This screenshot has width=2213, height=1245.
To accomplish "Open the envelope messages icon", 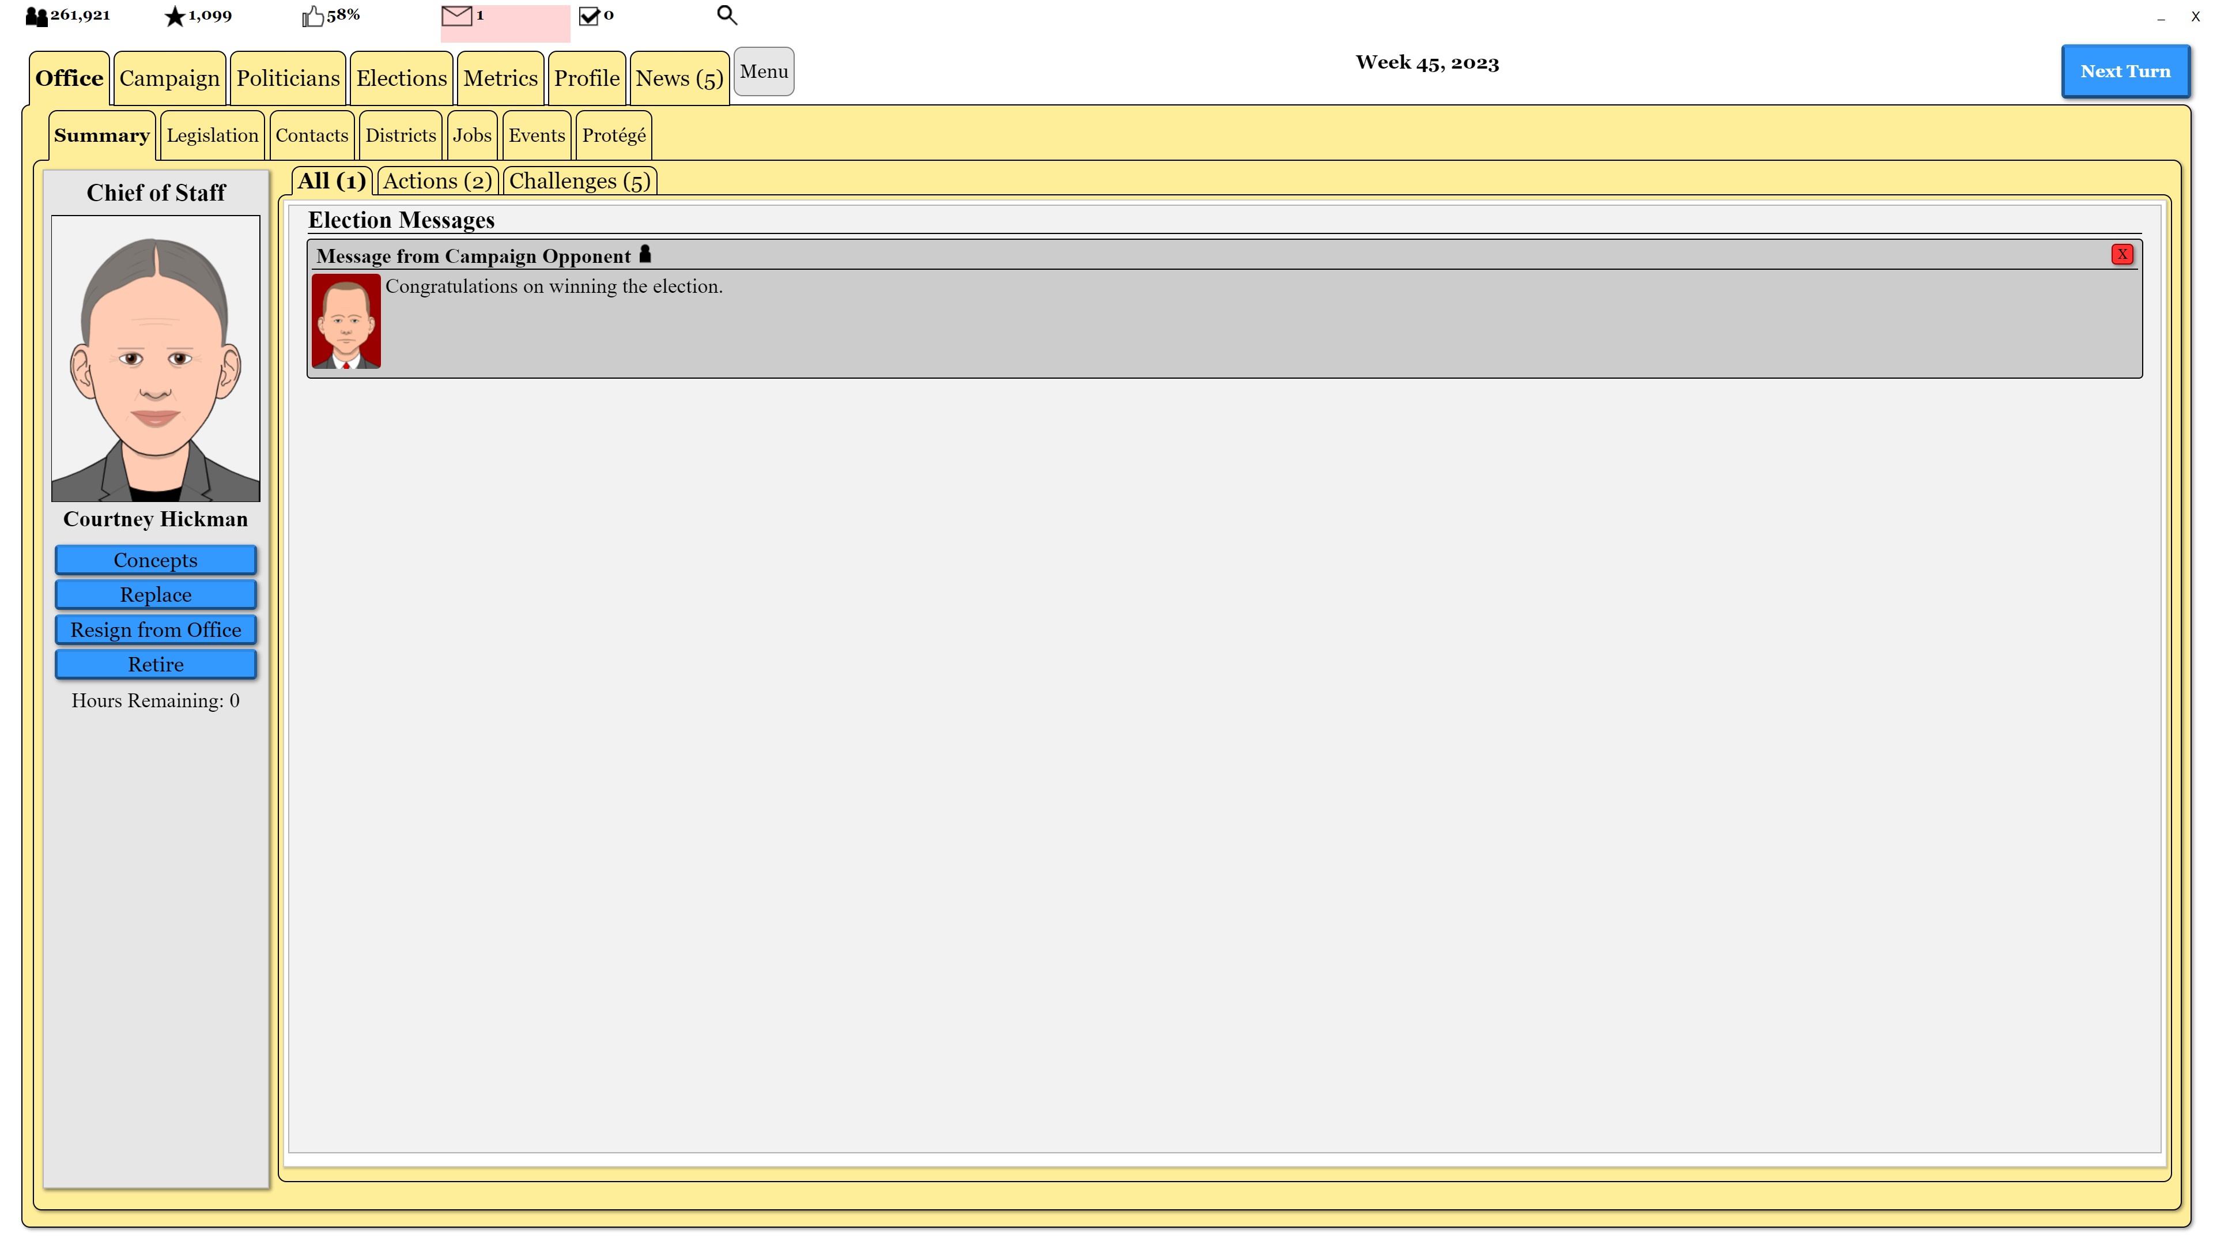I will click(456, 16).
